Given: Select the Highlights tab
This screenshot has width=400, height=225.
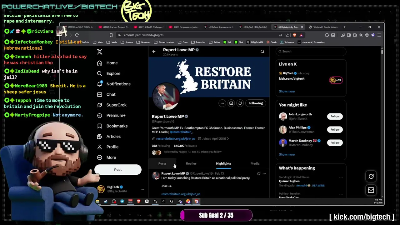Looking at the screenshot, I should [223, 164].
